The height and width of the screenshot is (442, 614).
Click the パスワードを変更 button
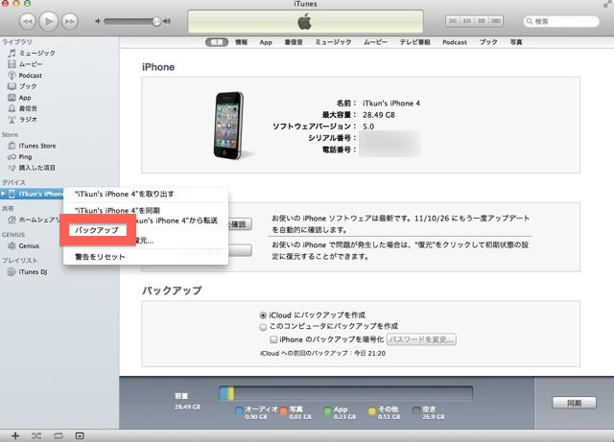tap(421, 339)
